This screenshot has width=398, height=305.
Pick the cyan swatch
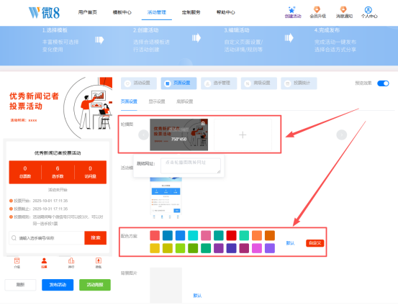(x=193, y=235)
